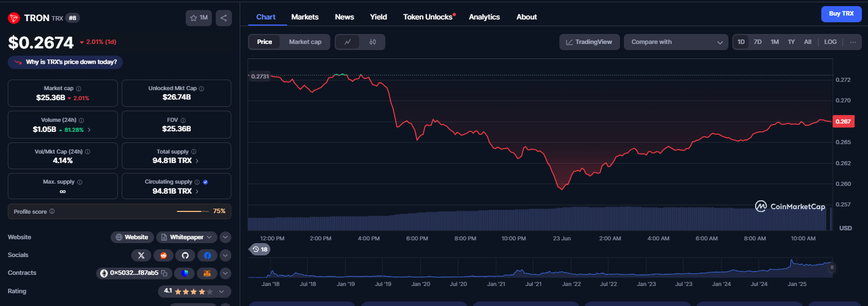This screenshot has height=306, width=868.
Task: Expand Volume 24h 81.28% details arrow
Action: coord(89,130)
